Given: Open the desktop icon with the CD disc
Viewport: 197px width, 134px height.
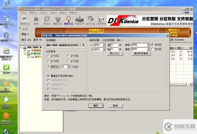Looking at the screenshot, I should click(6, 21).
